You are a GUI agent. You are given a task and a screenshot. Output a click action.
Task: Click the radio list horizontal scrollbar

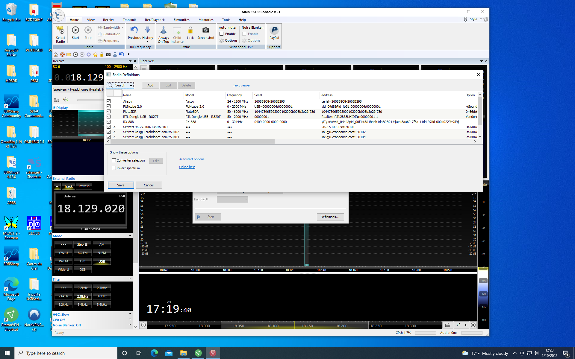[192, 142]
